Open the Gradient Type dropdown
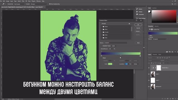The height and width of the screenshot is (100, 178). pos(114,46)
